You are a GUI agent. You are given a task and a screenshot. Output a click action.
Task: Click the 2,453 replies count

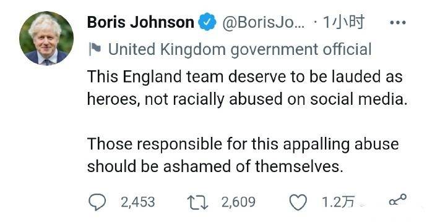pyautogui.click(x=138, y=202)
